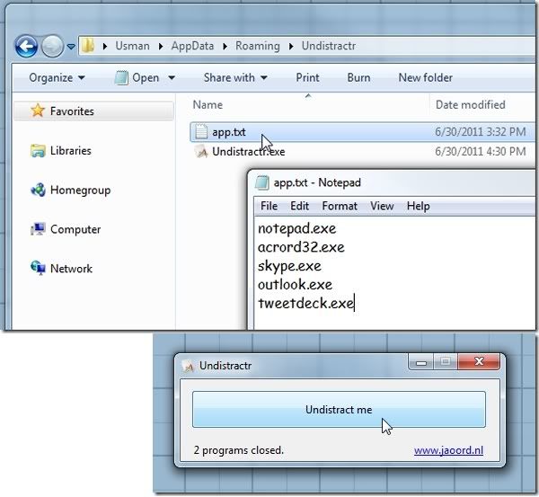Viewport: 539px width, 497px height.
Task: Click Print in the Explorer toolbar
Action: [307, 77]
